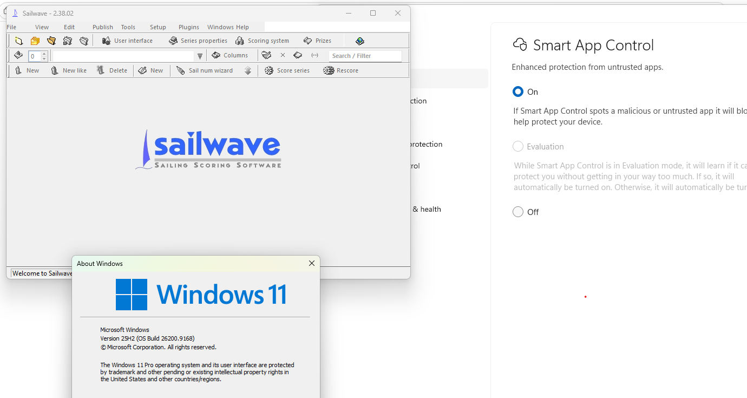The image size is (747, 398).
Task: Open the Tools menu
Action: click(x=128, y=27)
